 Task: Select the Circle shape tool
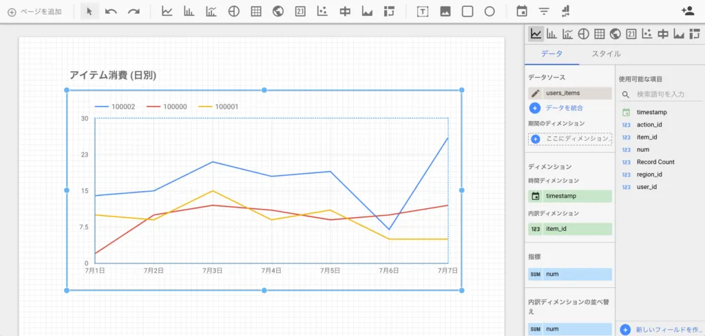pos(490,12)
